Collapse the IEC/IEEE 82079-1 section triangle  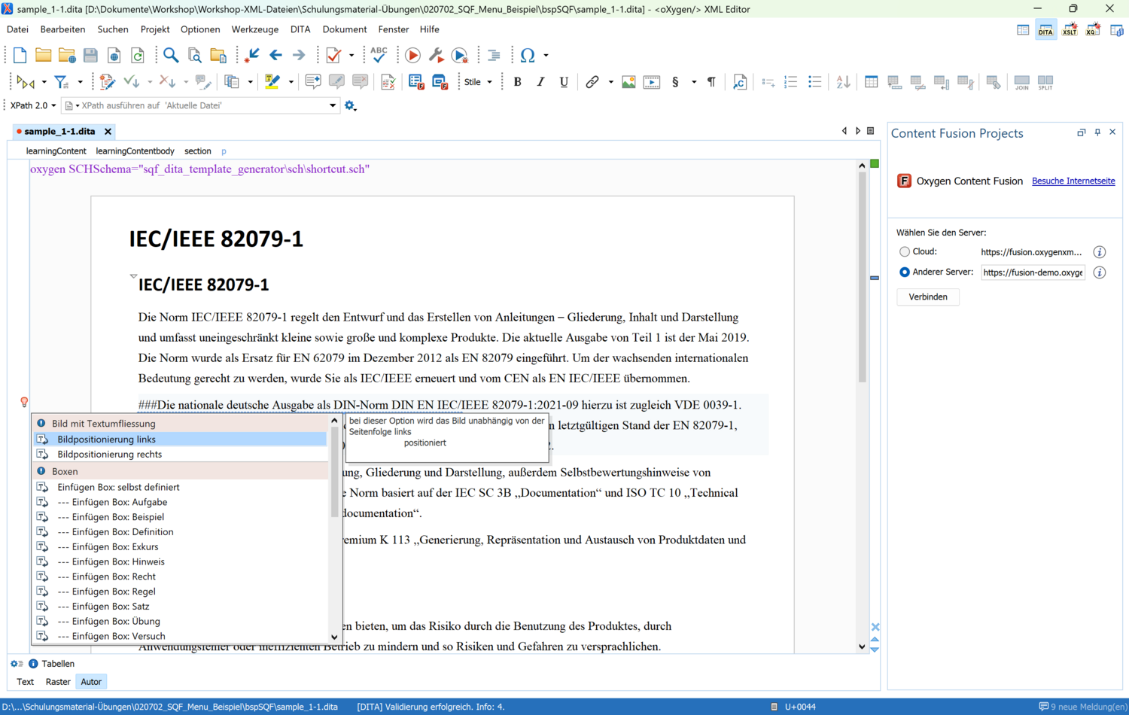pyautogui.click(x=133, y=276)
